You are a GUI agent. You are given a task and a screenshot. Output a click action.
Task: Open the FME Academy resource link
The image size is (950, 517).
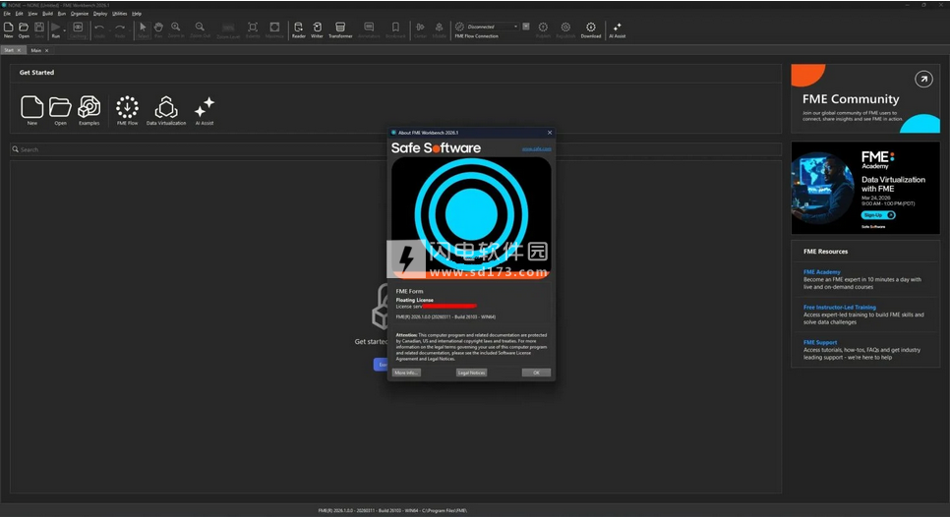point(821,271)
